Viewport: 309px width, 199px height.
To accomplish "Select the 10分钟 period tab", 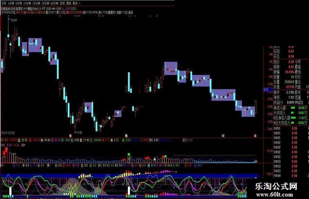I will (x=27, y=3).
